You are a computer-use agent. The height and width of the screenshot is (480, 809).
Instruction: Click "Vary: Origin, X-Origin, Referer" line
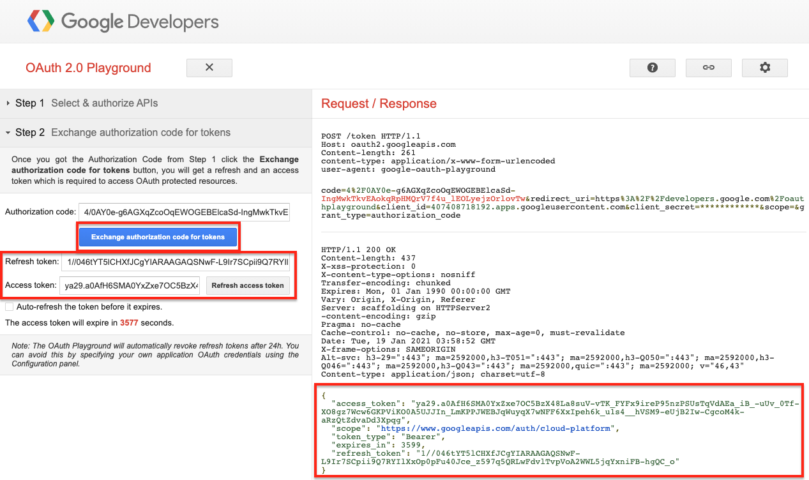tap(398, 299)
